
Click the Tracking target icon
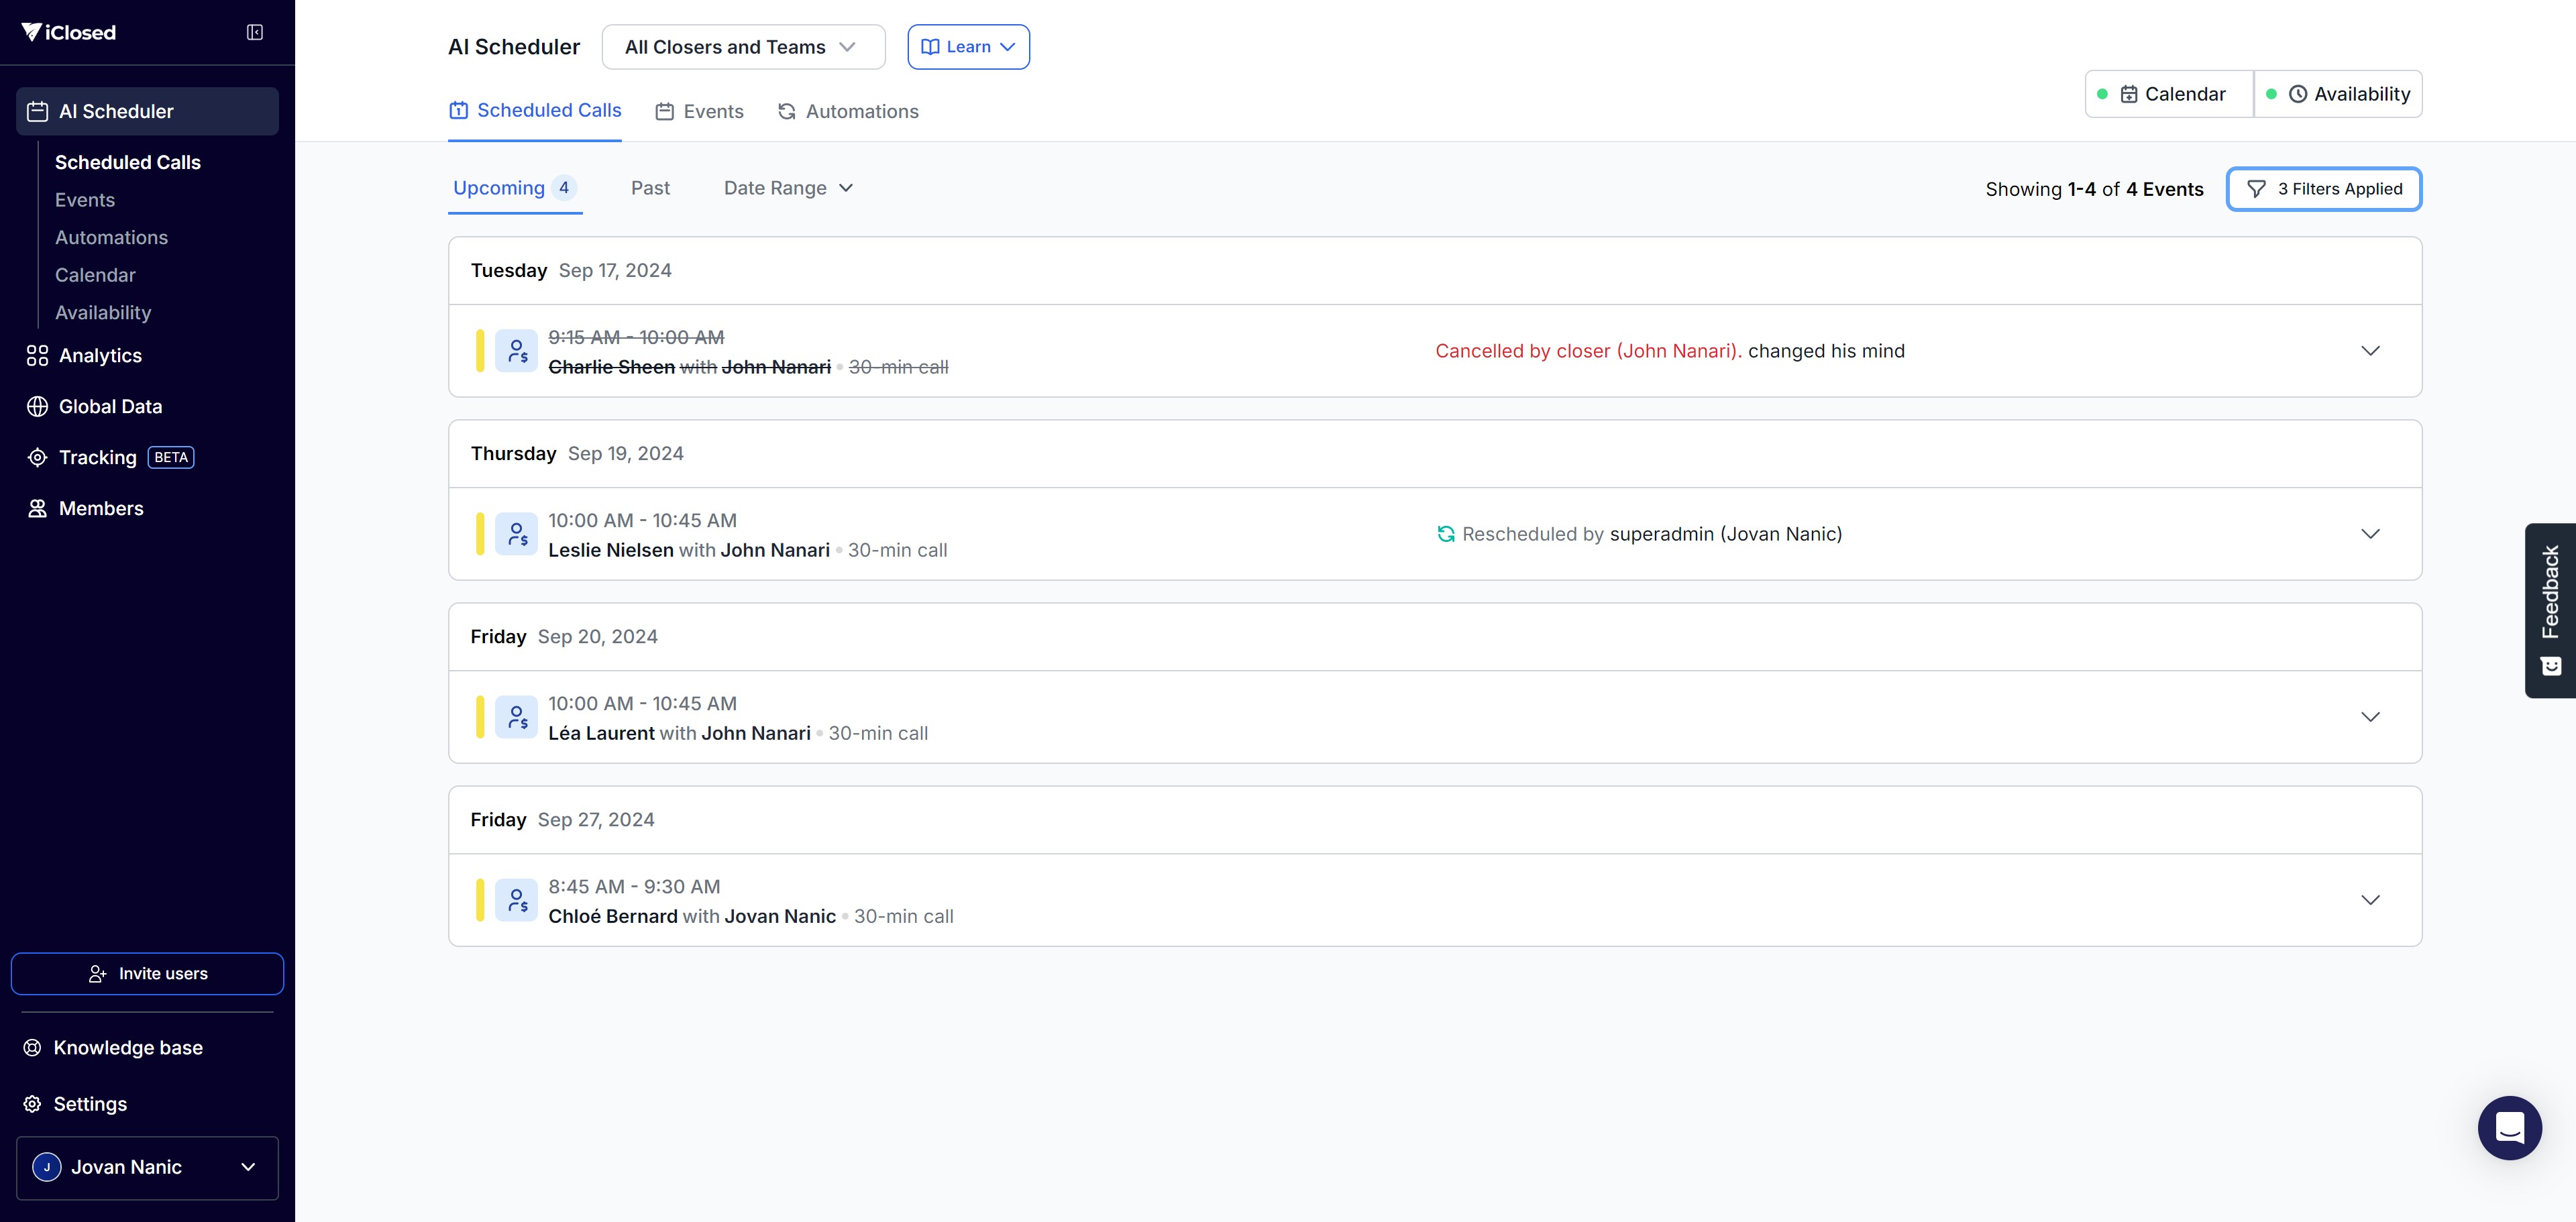pyautogui.click(x=37, y=458)
